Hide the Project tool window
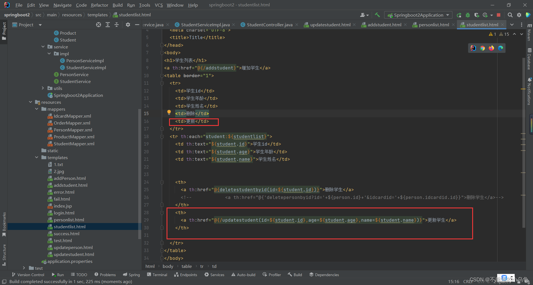 [x=137, y=25]
